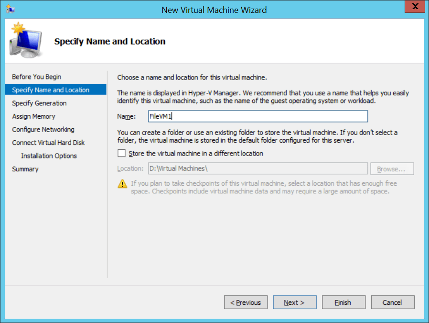Viewport: 429px width, 323px height.
Task: Click the Previous button
Action: pyautogui.click(x=246, y=302)
